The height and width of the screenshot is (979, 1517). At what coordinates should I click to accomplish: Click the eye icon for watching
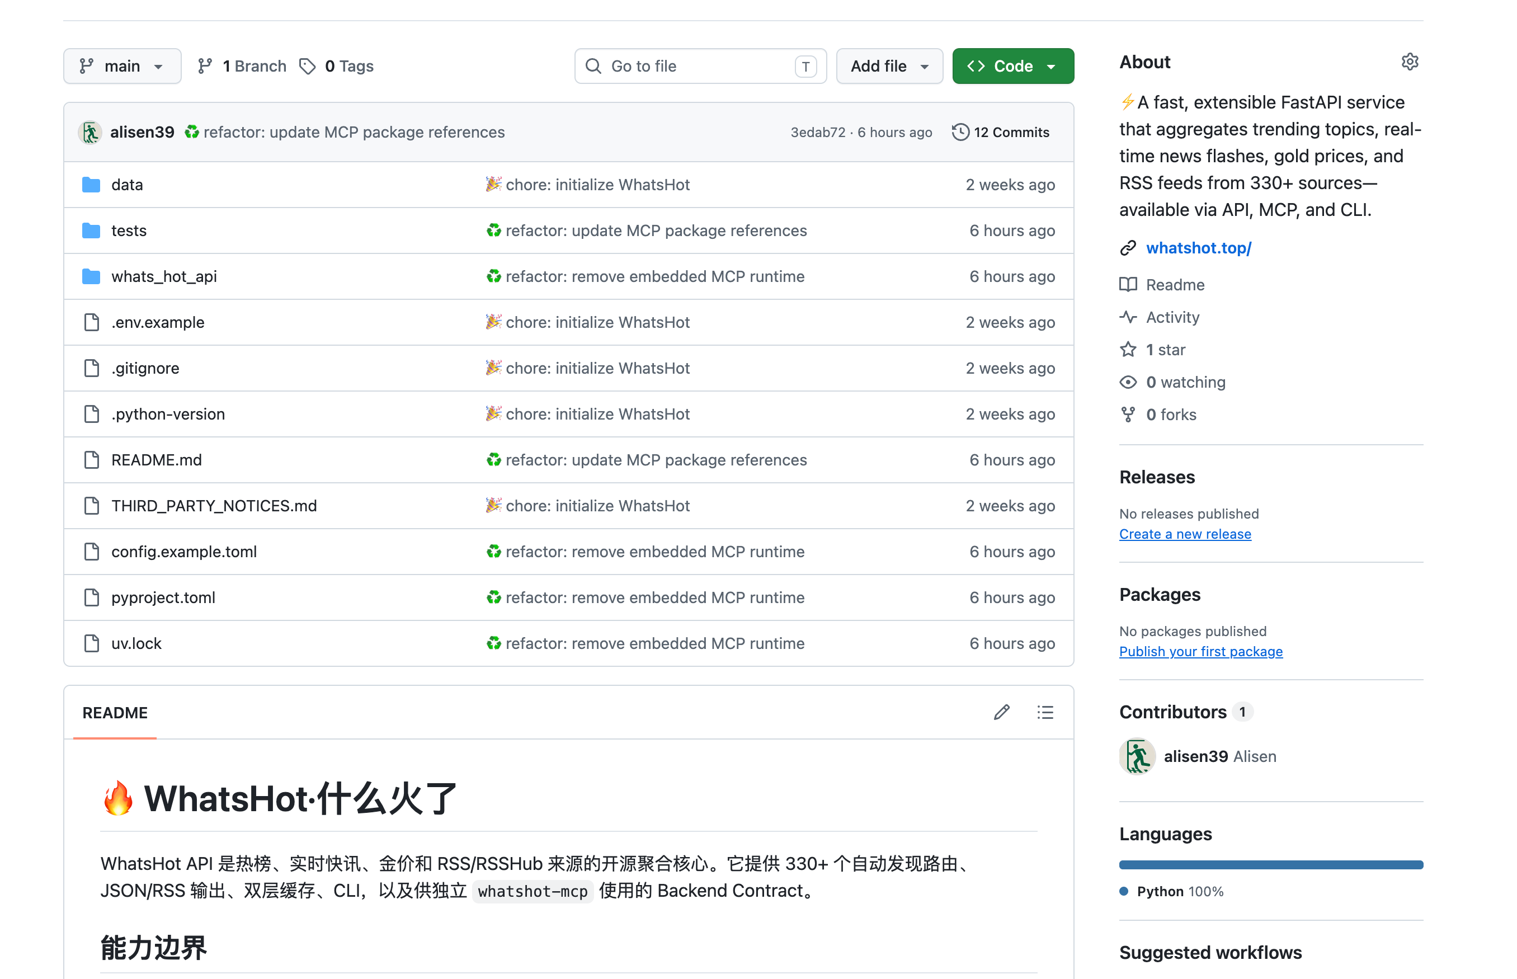(x=1128, y=382)
